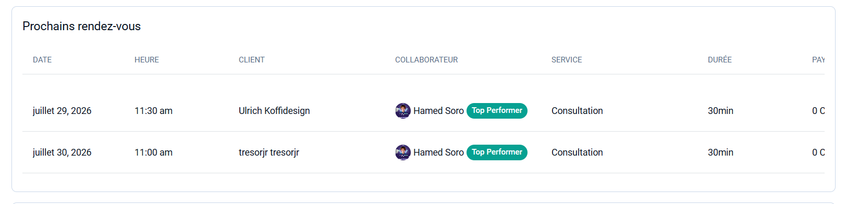The height and width of the screenshot is (204, 846).
Task: Select the HEURE column header
Action: (x=146, y=60)
